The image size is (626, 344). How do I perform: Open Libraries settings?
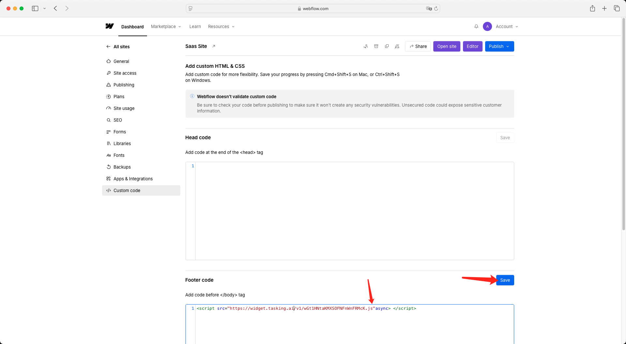click(141, 143)
